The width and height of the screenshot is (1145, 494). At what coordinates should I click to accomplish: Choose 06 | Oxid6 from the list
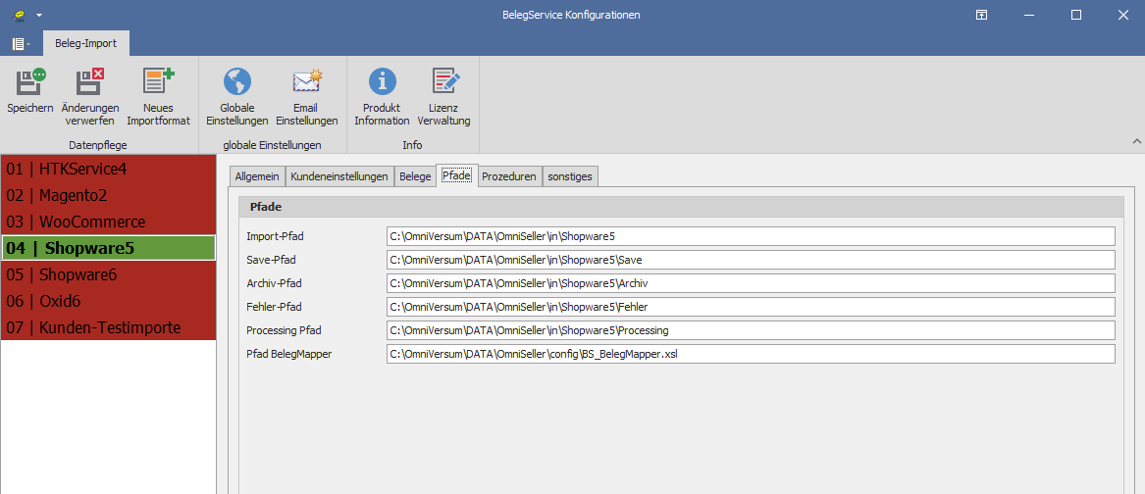pyautogui.click(x=108, y=301)
